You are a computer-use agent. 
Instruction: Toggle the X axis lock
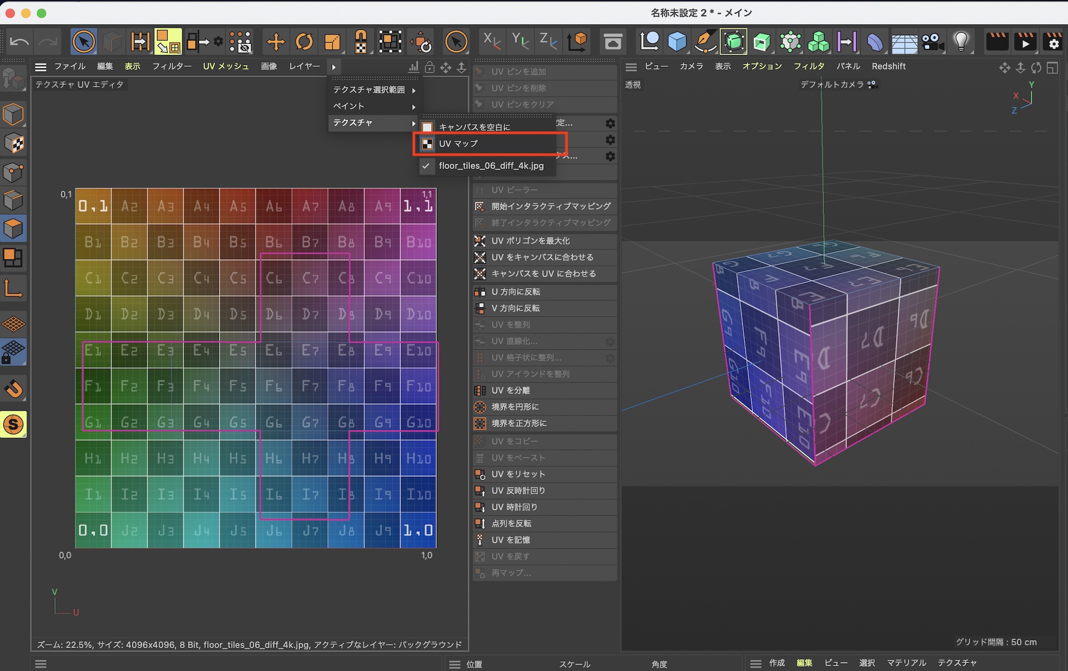coord(491,41)
